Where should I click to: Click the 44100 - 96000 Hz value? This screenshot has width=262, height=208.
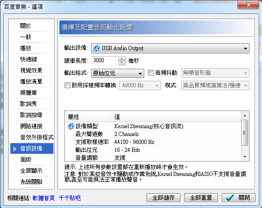tap(134, 142)
